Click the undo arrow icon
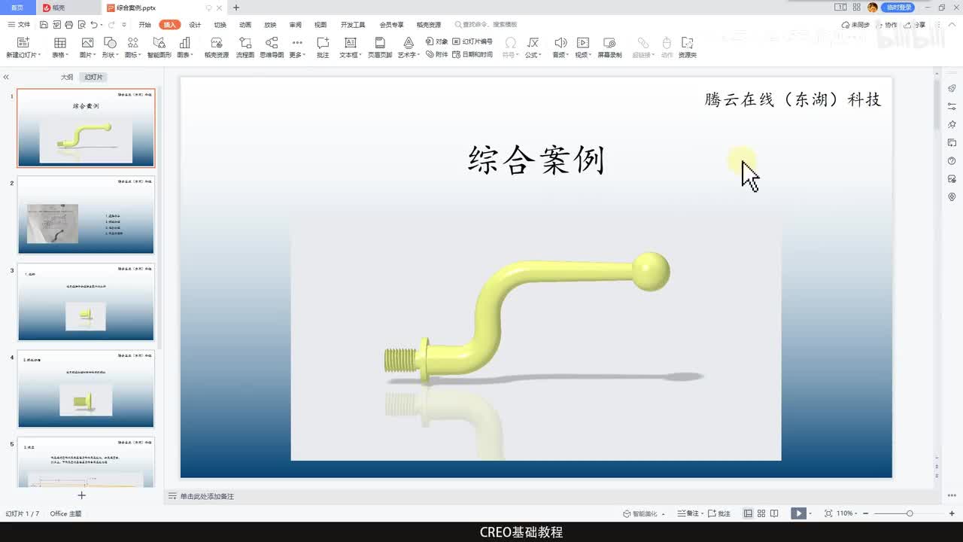 93,25
